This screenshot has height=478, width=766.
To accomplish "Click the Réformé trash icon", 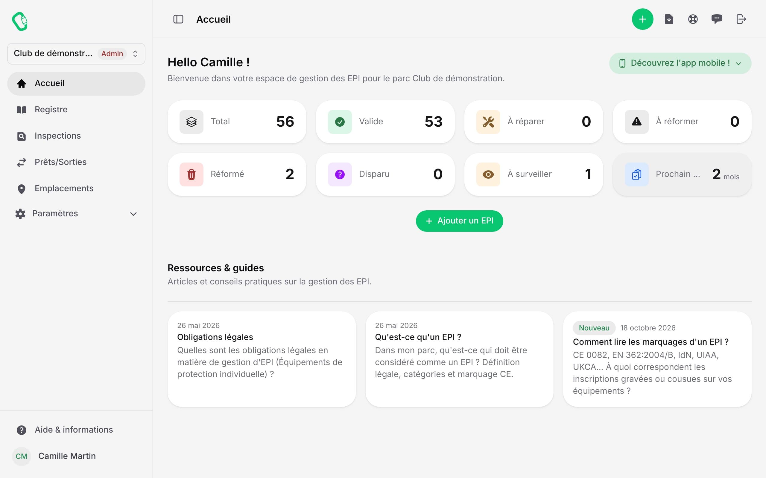I will coord(191,174).
